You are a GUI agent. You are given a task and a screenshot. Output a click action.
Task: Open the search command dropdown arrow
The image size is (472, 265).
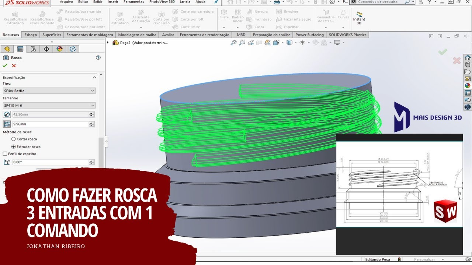pyautogui.click(x=413, y=2)
